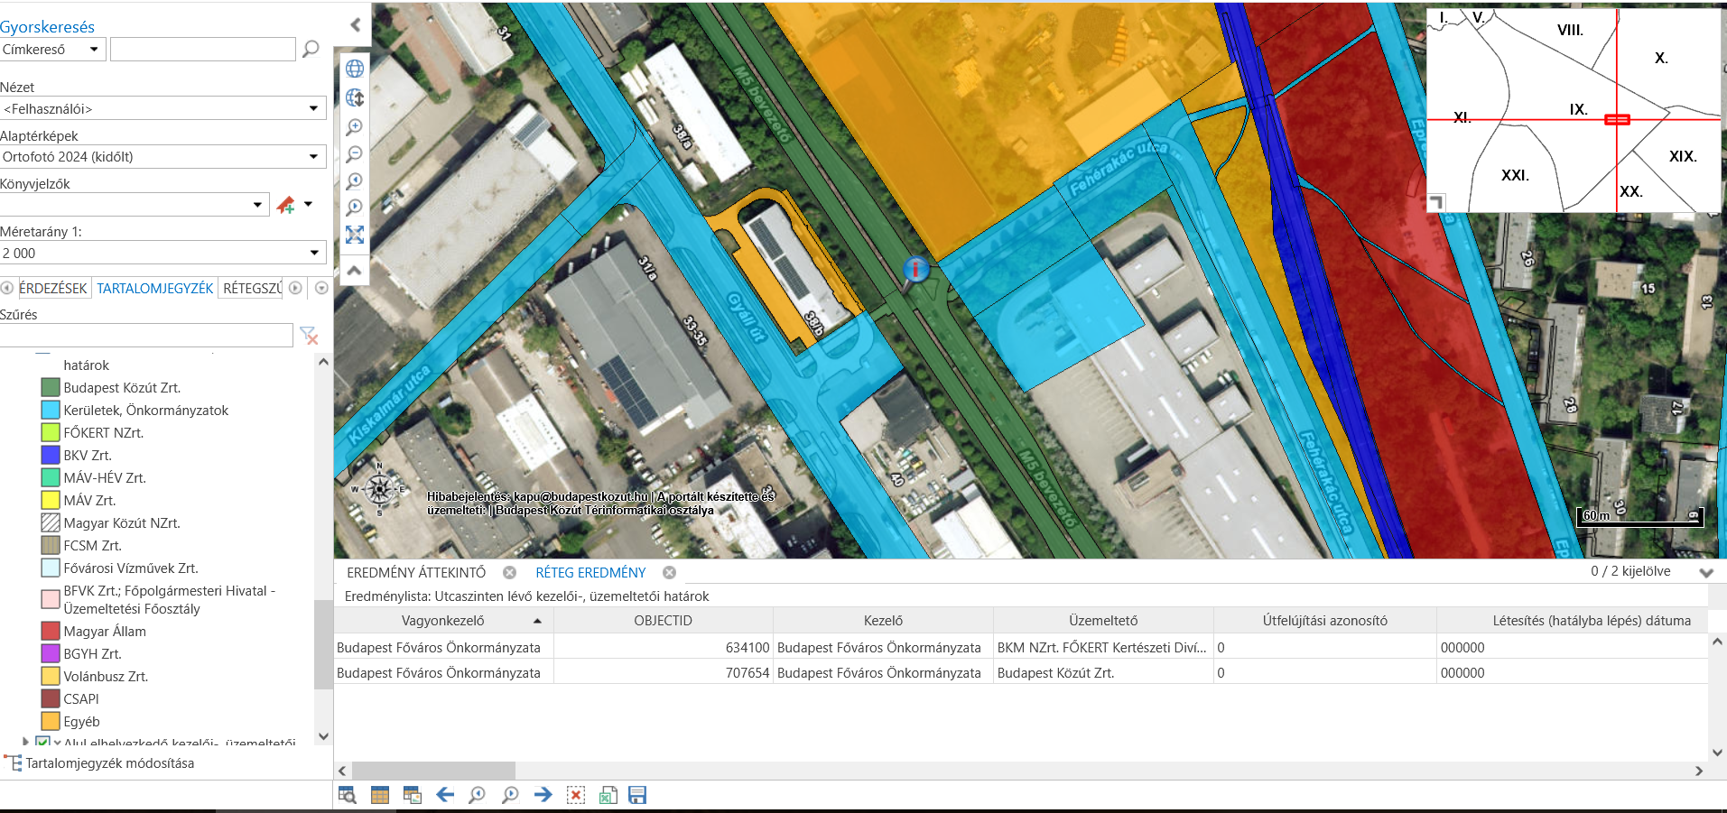Sort by the Vagyonkezelő column header
The width and height of the screenshot is (1727, 813).
coord(442,621)
